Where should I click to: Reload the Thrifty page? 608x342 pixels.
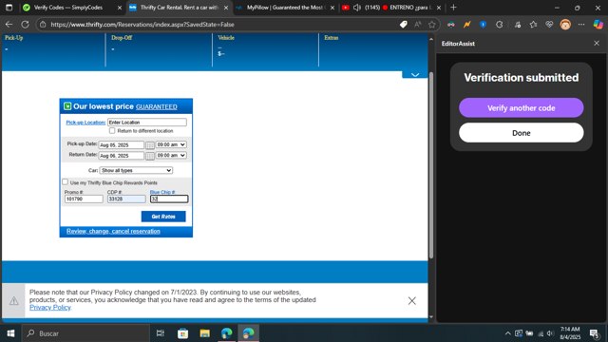click(26, 25)
